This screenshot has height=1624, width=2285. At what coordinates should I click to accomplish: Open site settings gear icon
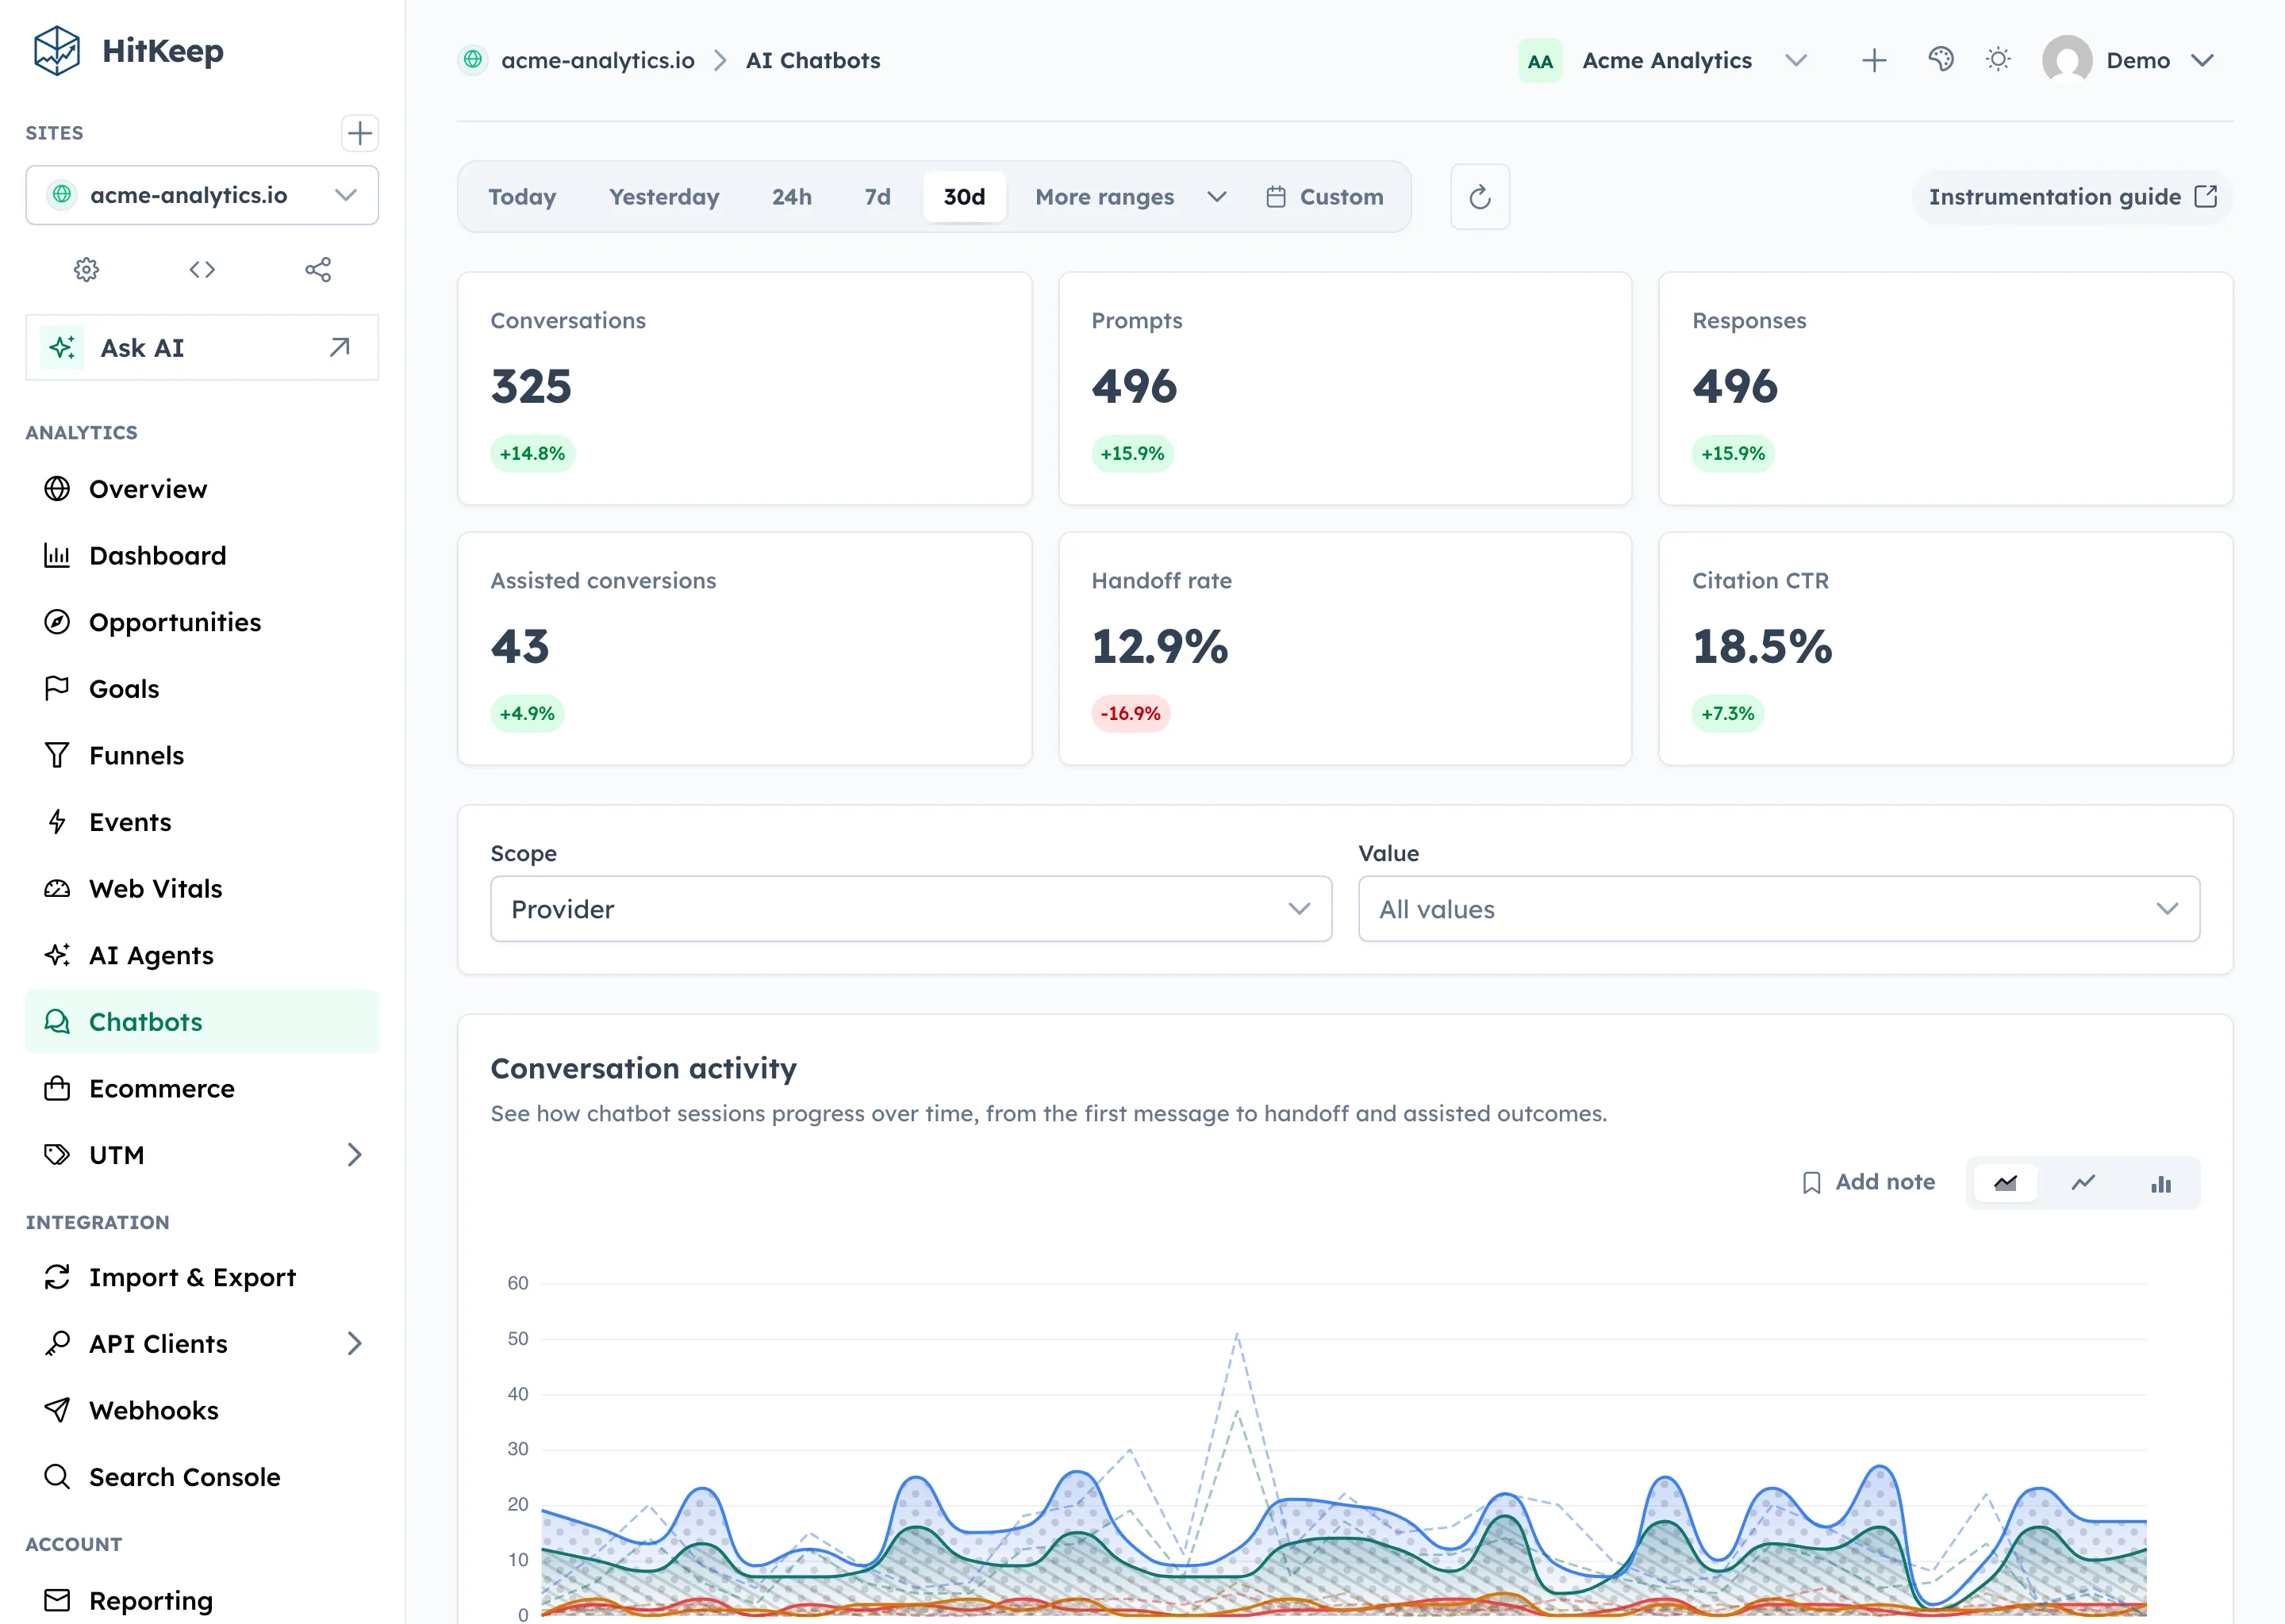tap(86, 269)
